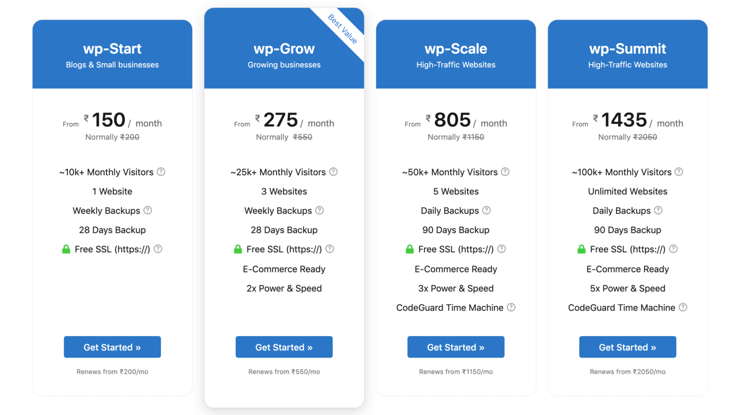Image resolution: width=736 pixels, height=415 pixels.
Task: Open help tooltip for ~50k+ Monthly Visitors
Action: point(505,172)
